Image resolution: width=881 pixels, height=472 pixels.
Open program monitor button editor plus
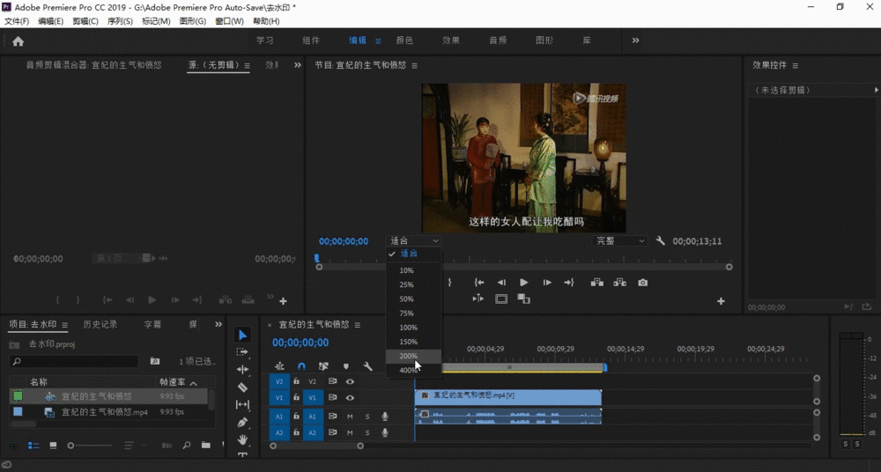tap(721, 301)
